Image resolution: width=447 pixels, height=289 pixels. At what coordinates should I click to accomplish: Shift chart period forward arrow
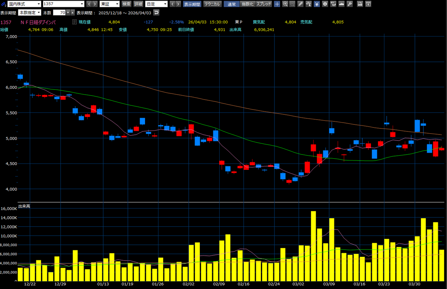pos(179,4)
